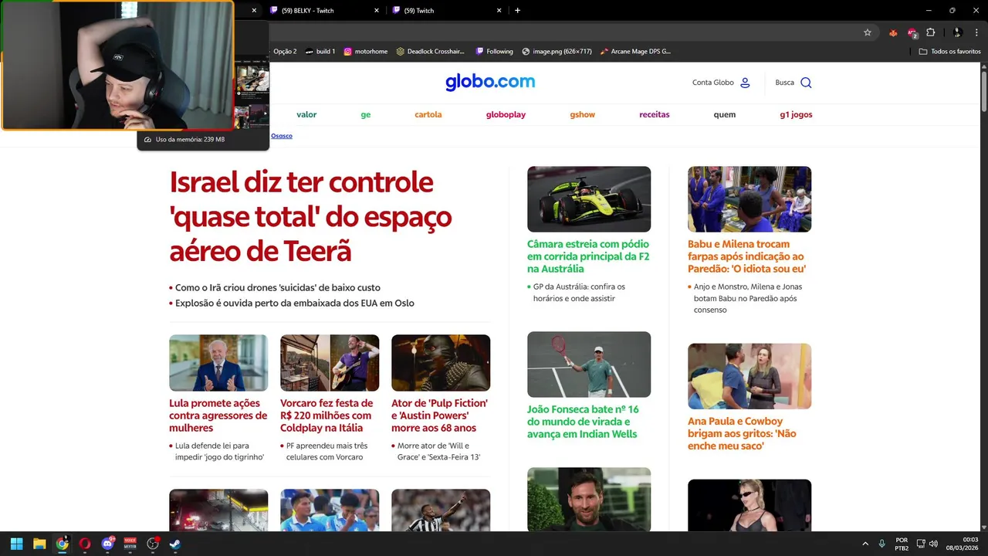Open the Babu e Milena BBB thumbnail
988x556 pixels.
tap(749, 199)
